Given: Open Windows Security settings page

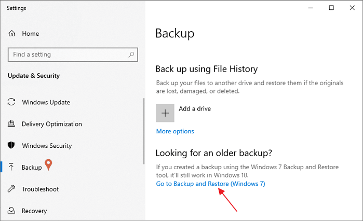Looking at the screenshot, I should pyautogui.click(x=47, y=146).
